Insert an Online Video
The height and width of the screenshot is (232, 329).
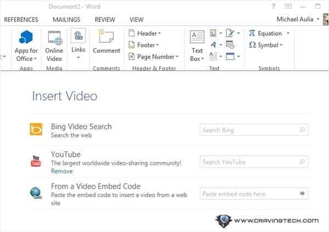pos(54,46)
